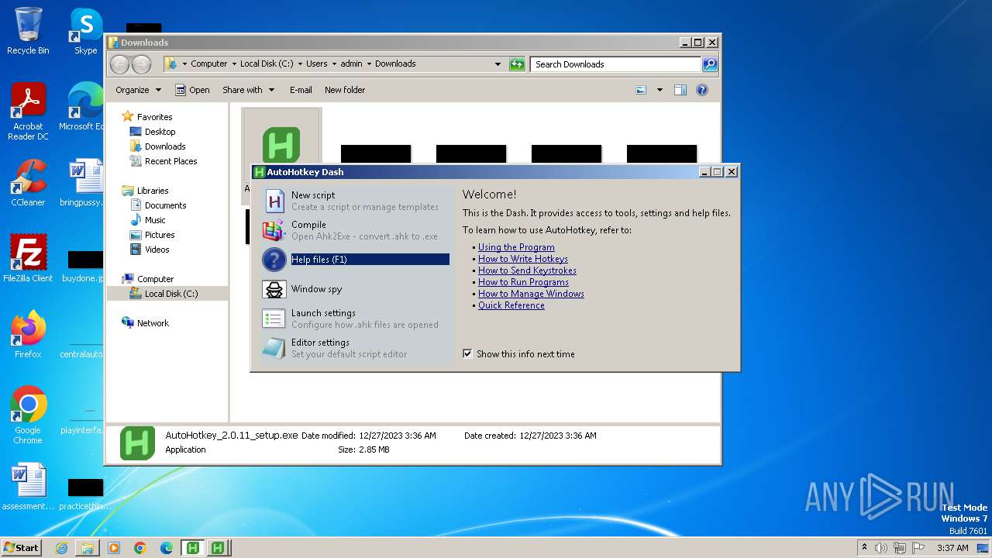Screen dimensions: 992x558
Task: Select the Help files (F1) entry
Action: coord(370,260)
